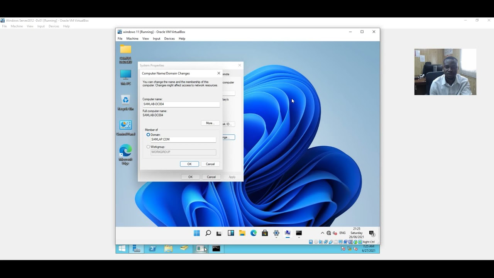
Task: Open the Windows 11 clock showing 21:25
Action: 357,233
